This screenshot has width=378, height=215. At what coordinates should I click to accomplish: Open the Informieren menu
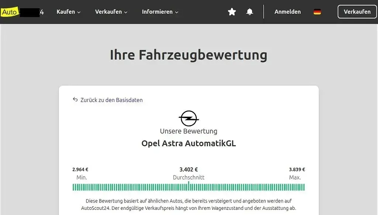point(160,12)
